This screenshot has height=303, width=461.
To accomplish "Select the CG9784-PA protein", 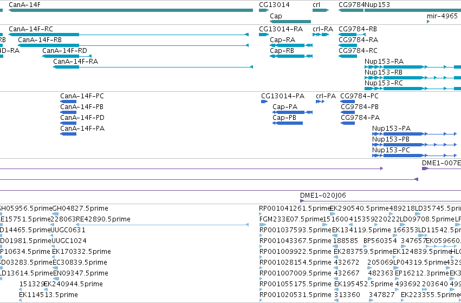I will (348, 123).
